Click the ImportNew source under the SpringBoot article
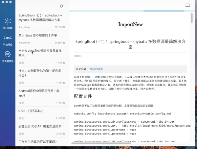The image size is (197, 149). click(25, 27)
